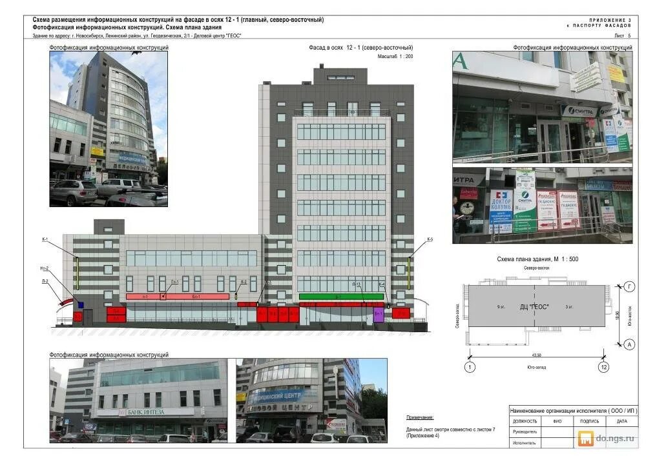
Task: Select the 'К-2' callout label
Action: 244,282
